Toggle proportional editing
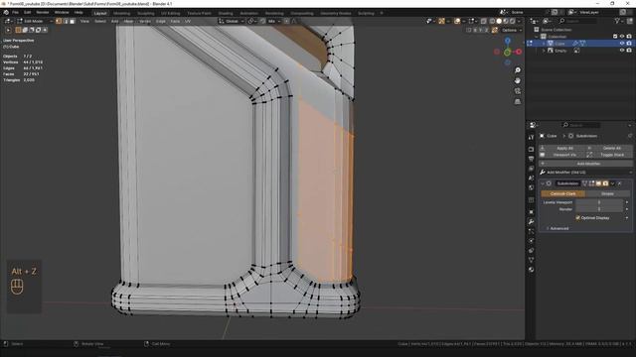 (x=286, y=21)
